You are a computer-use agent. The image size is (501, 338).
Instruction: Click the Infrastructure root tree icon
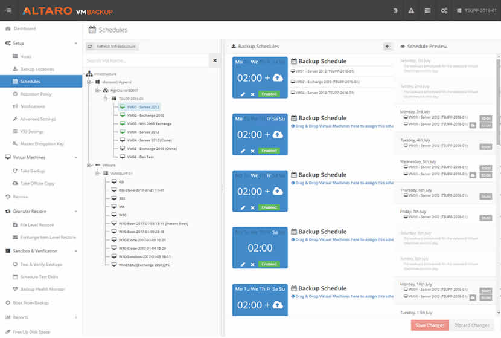tap(89, 74)
